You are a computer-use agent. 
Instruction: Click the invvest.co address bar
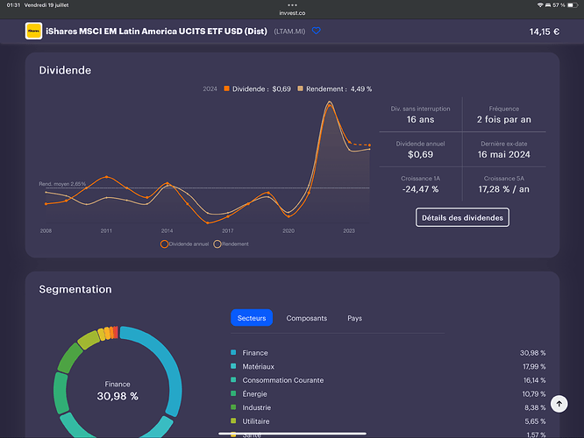click(x=292, y=13)
